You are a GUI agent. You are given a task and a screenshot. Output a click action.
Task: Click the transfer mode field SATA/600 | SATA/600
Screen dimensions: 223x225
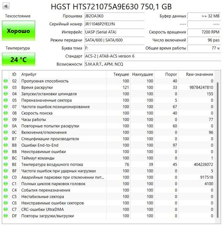point(115,40)
